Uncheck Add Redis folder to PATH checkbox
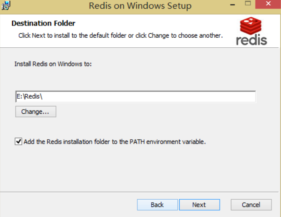Image resolution: width=281 pixels, height=217 pixels. point(19,141)
